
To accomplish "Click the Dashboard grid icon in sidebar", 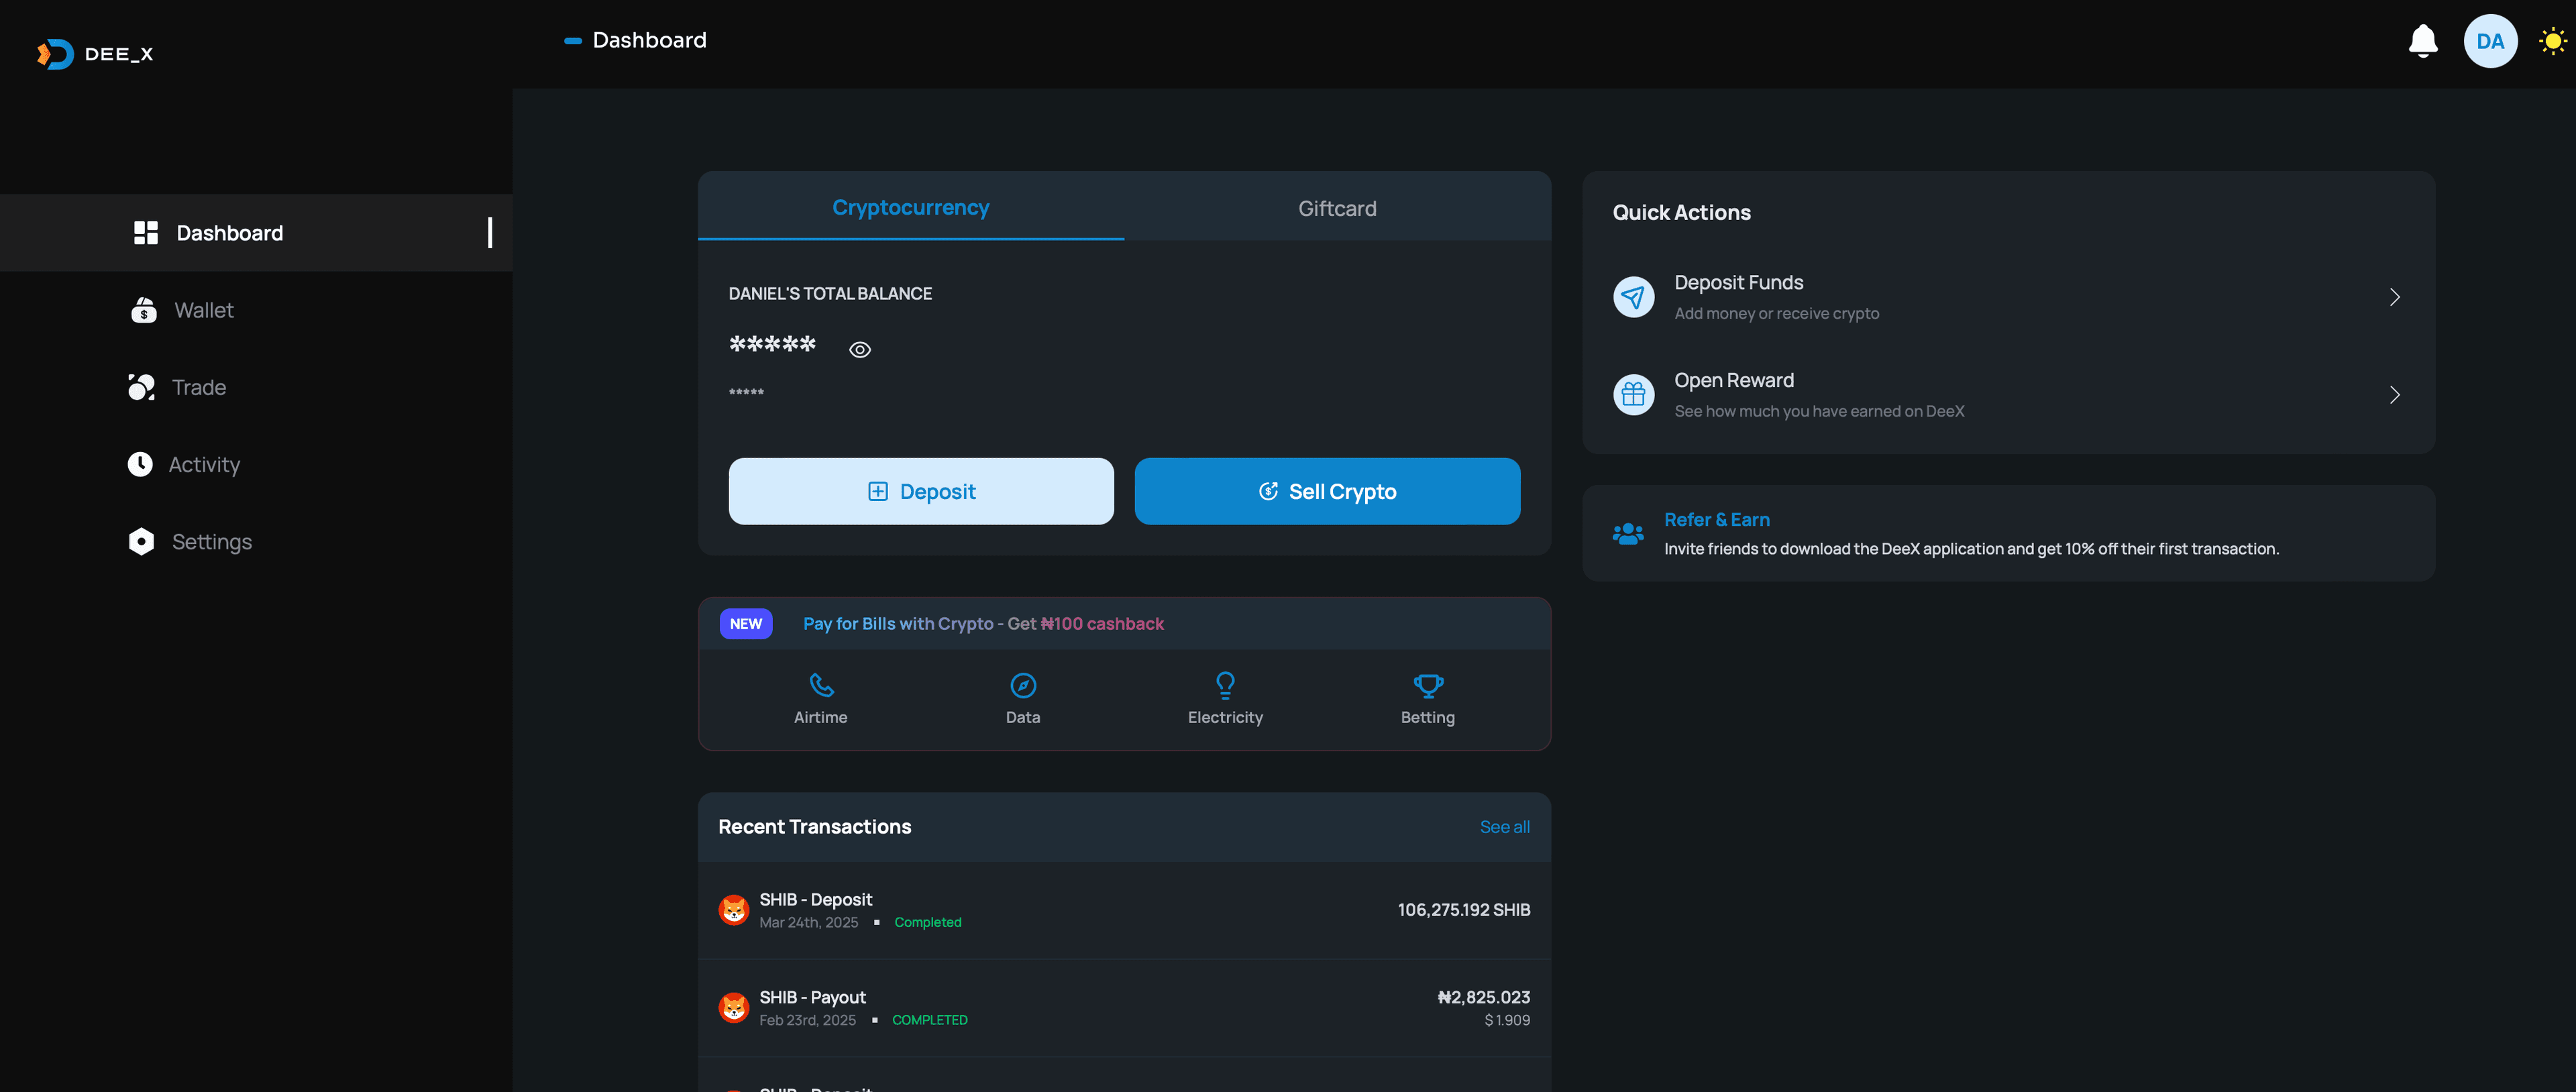I will pos(146,233).
